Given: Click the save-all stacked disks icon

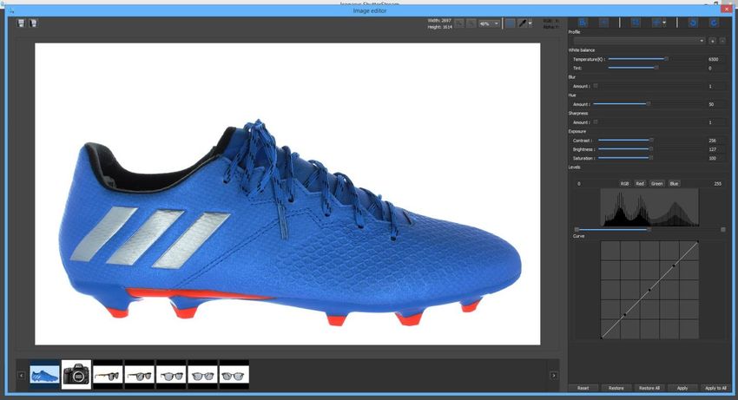Looking at the screenshot, I should point(33,23).
